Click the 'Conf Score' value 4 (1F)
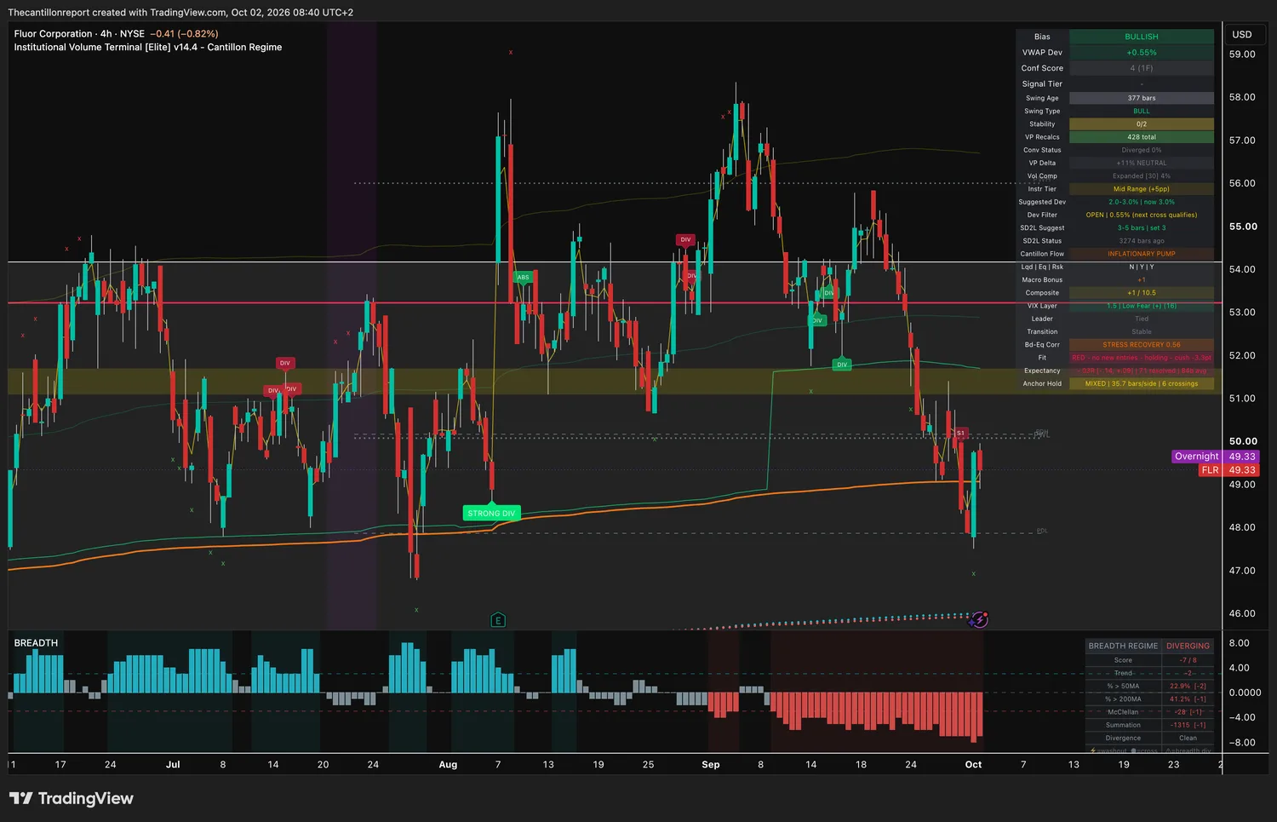This screenshot has width=1277, height=822. point(1142,68)
